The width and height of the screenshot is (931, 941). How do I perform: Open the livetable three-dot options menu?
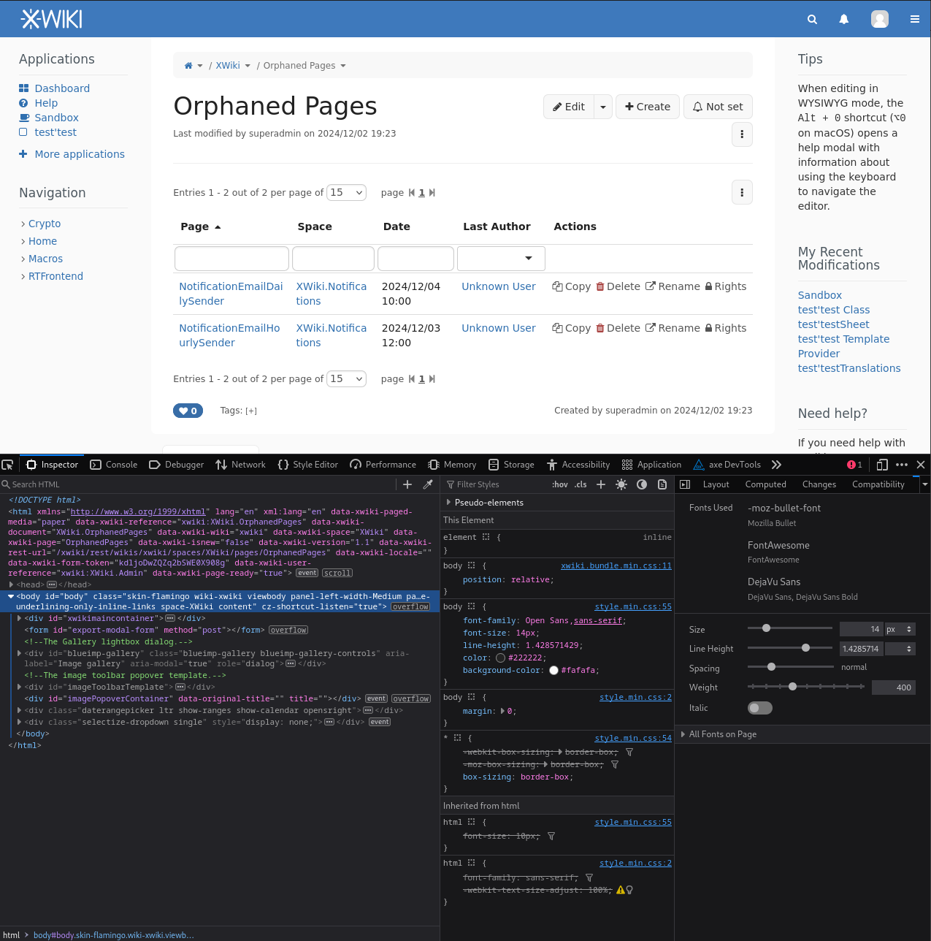click(742, 193)
